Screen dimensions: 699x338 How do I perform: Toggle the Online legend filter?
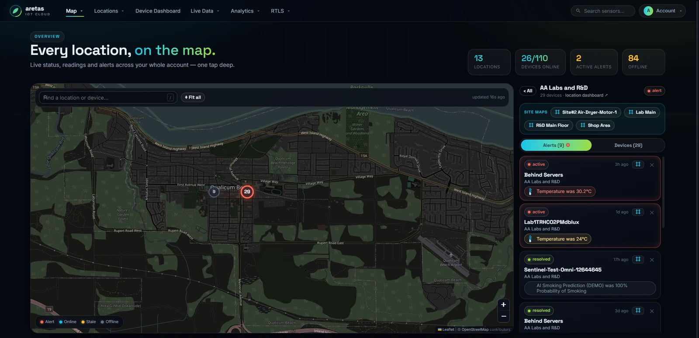(x=68, y=322)
